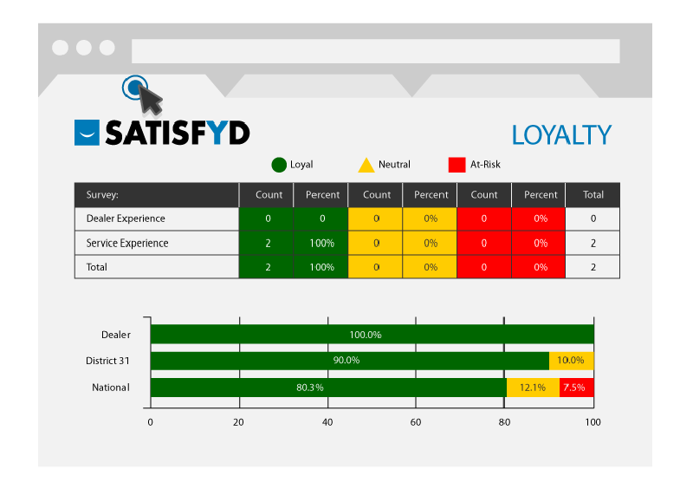Click the yellow Neutral legend triangle
This screenshot has height=489, width=693.
[366, 165]
